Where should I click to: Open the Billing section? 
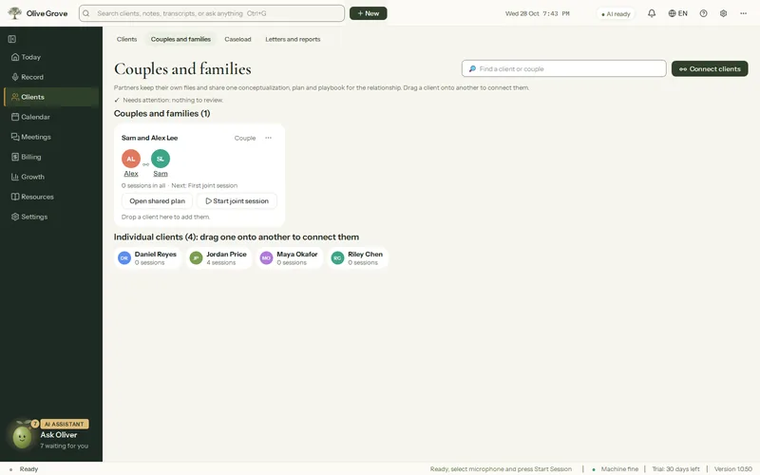point(51,157)
